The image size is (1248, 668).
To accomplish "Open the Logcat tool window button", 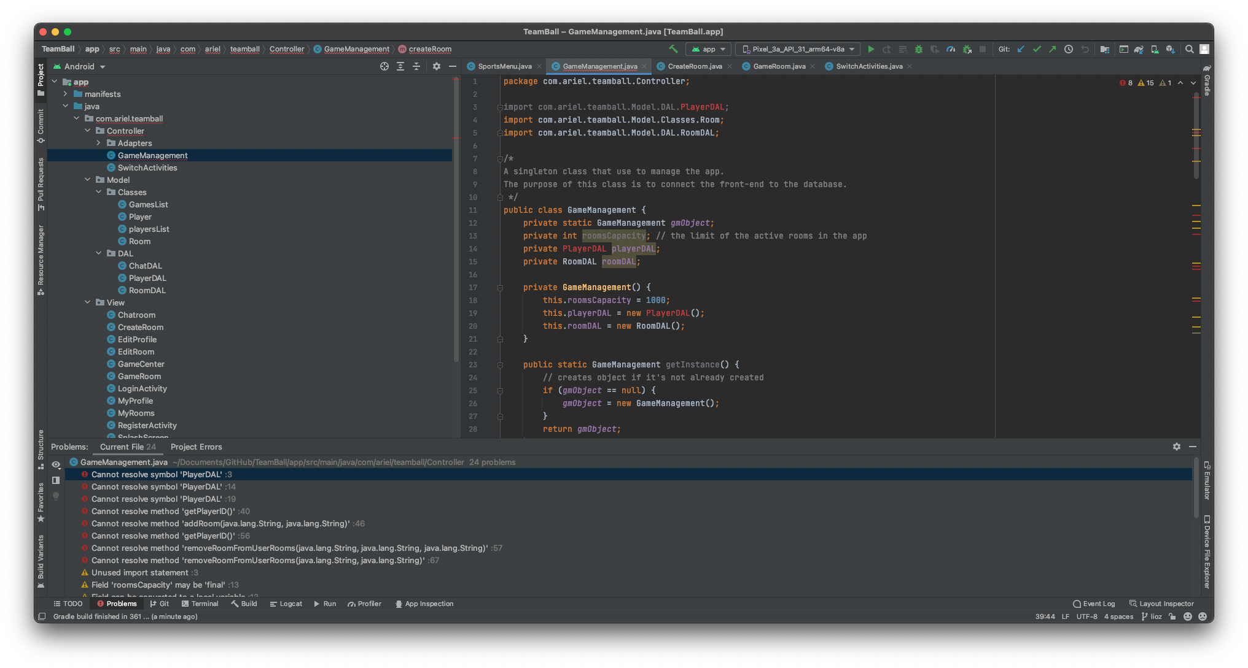I will [286, 604].
